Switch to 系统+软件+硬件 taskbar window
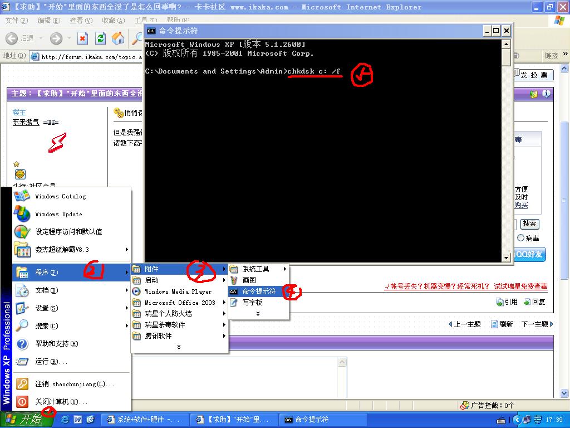This screenshot has height=428, width=570. click(x=145, y=420)
